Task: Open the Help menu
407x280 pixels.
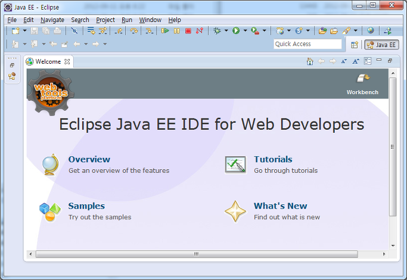Action: (175, 20)
